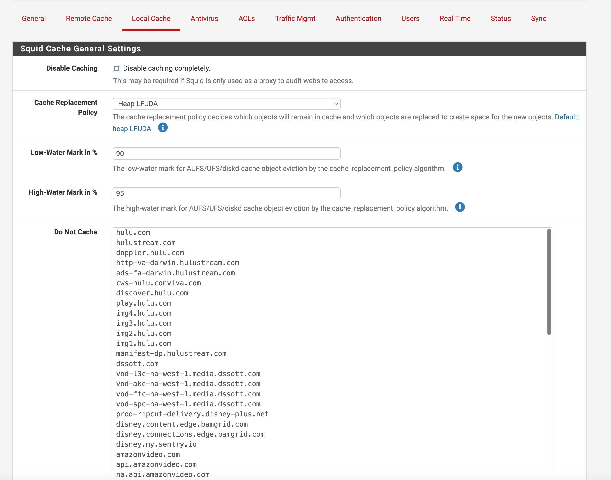This screenshot has width=611, height=480.
Task: Open the ACLs tab
Action: pos(247,19)
